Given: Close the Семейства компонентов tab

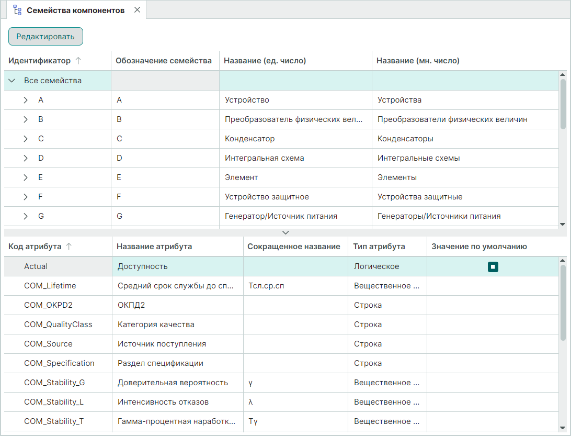Looking at the screenshot, I should pyautogui.click(x=137, y=10).
